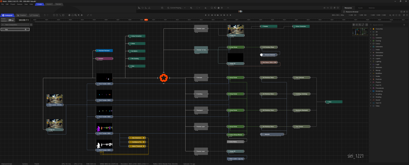
Task: Click the Cloning category icon
Action: tap(374, 41)
